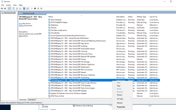Click the gear icon beside UPnP Device Host
This screenshot has height=110, width=176.
pyautogui.click(x=49, y=96)
